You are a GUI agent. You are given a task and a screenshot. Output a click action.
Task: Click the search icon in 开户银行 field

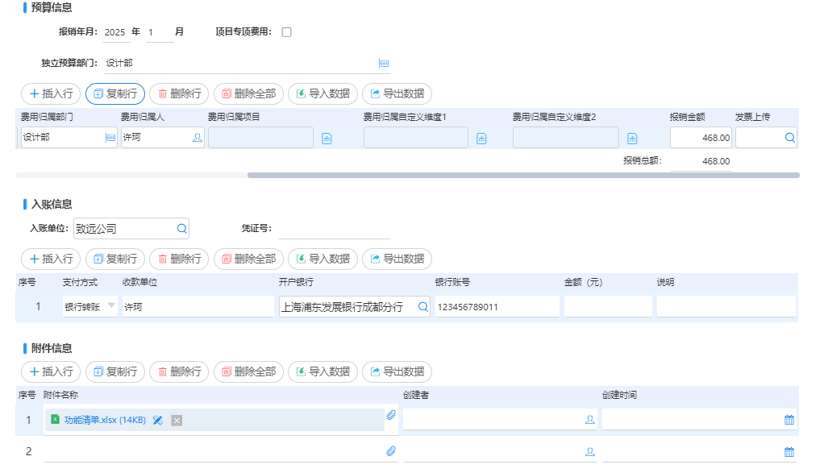click(x=423, y=307)
